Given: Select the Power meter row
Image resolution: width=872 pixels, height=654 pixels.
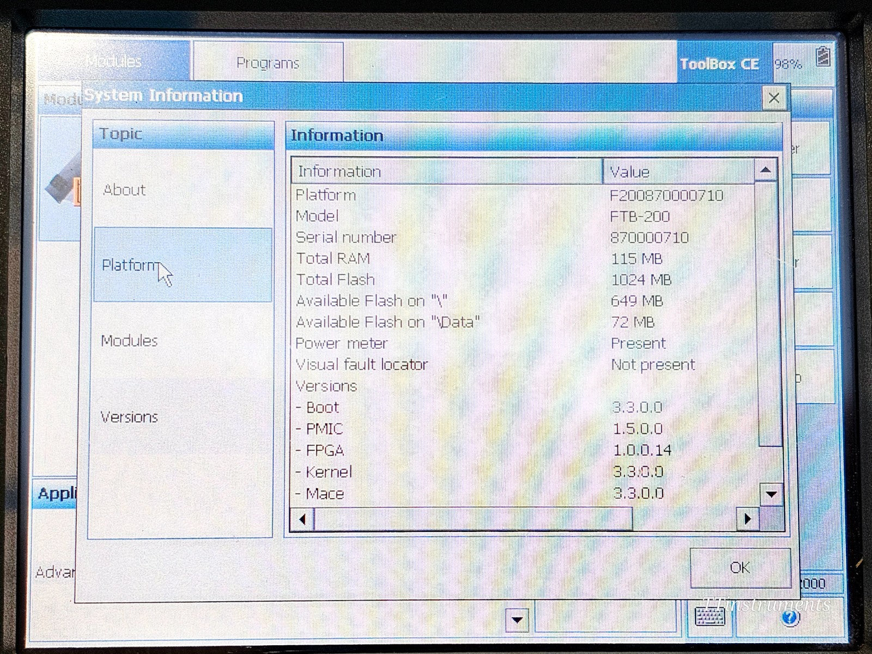Looking at the screenshot, I should (x=525, y=343).
